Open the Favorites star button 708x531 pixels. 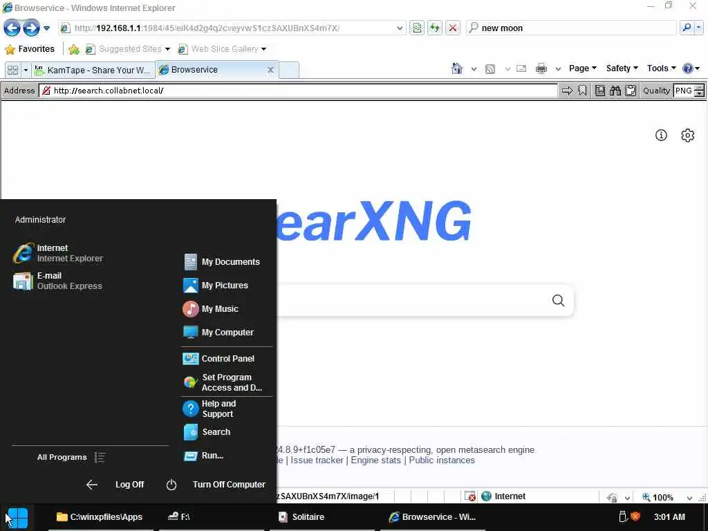tap(30, 49)
